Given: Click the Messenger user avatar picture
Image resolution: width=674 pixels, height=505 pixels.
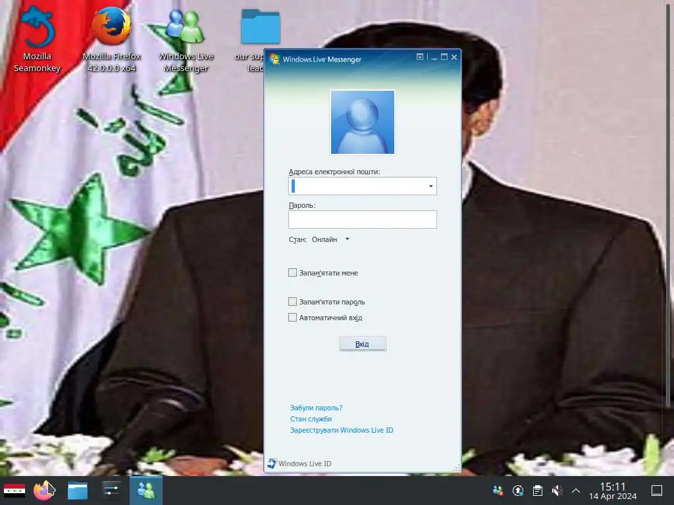Looking at the screenshot, I should [363, 122].
